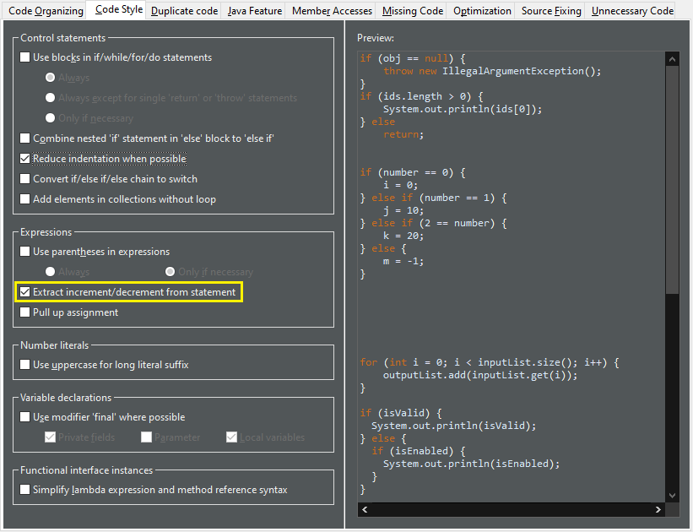Click the 'throw new IllegalArgumentException();' preview line
The height and width of the screenshot is (532, 693).
pos(492,71)
